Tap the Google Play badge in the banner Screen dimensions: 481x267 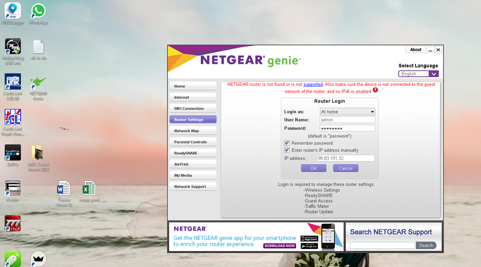point(309,246)
